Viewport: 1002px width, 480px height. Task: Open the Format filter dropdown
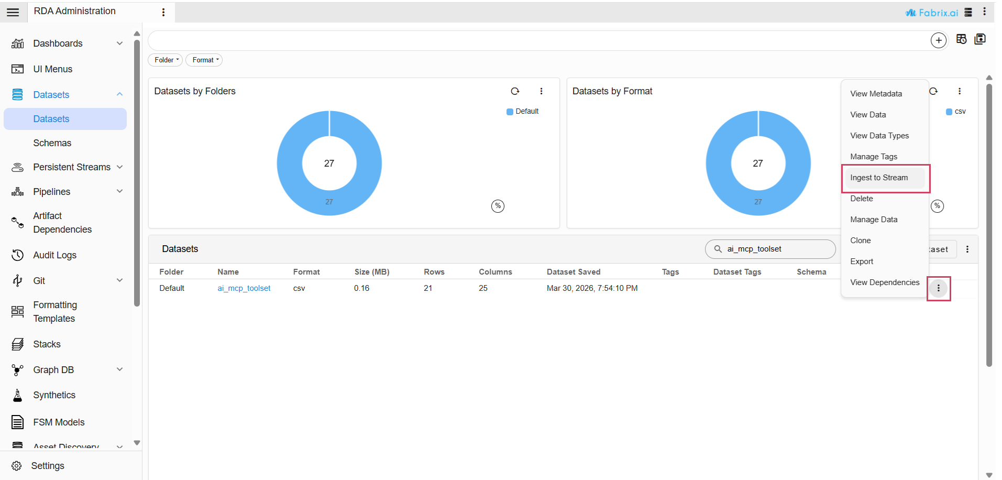tap(204, 60)
